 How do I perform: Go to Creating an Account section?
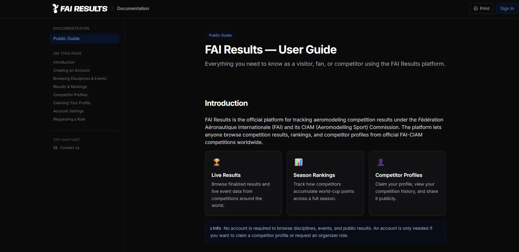click(71, 70)
